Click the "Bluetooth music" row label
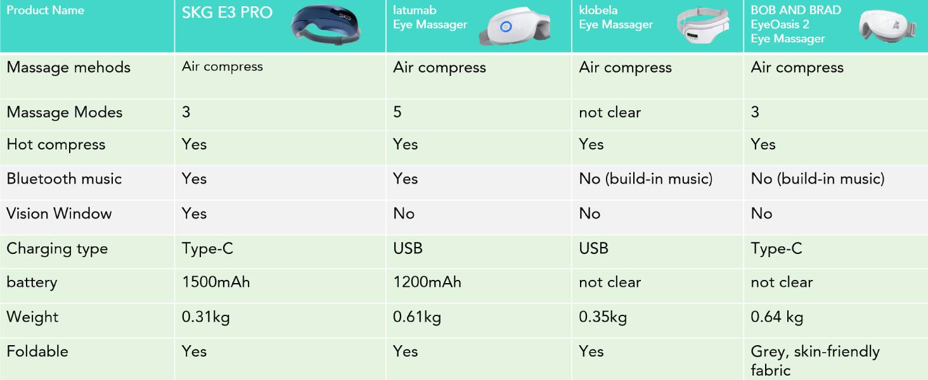 (x=64, y=179)
